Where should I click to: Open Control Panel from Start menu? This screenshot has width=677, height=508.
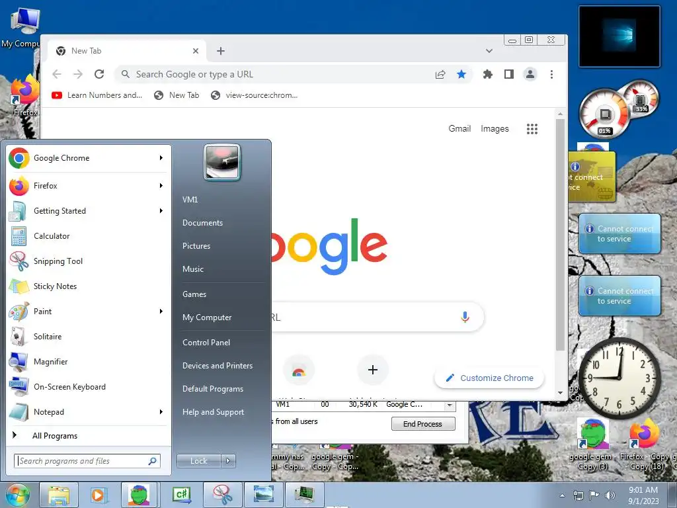point(206,343)
